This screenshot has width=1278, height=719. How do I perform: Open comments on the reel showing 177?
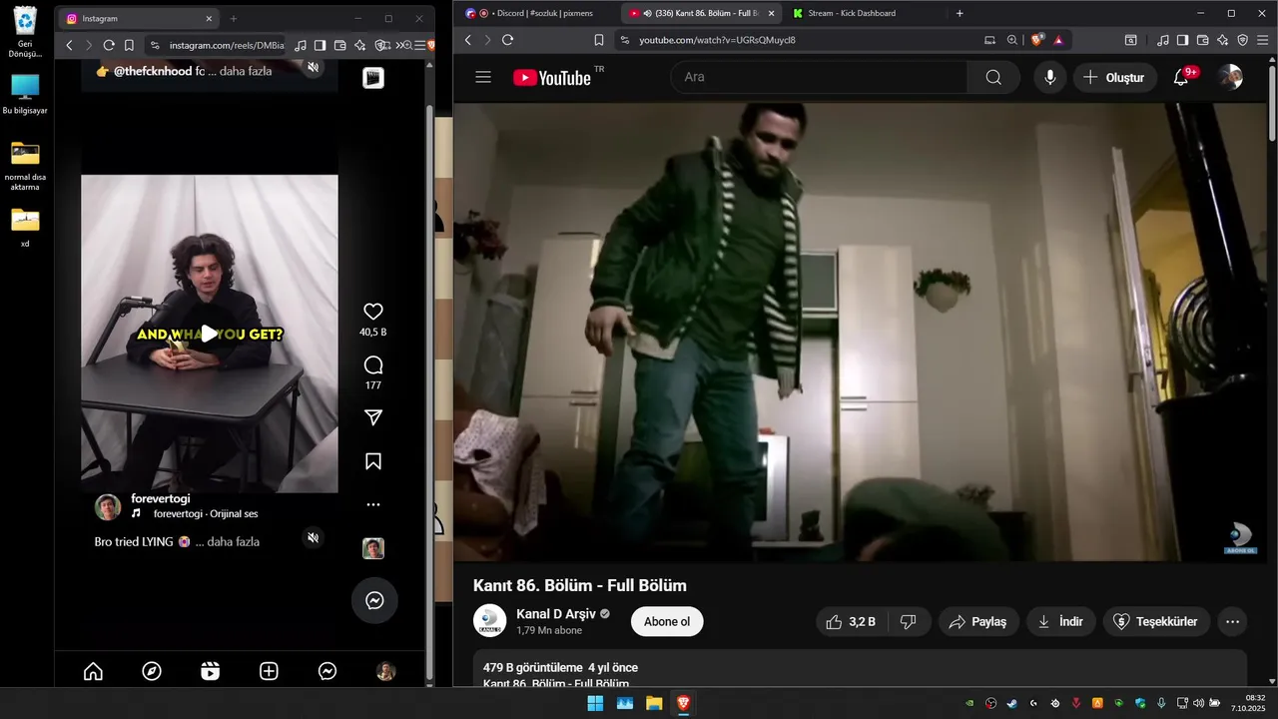pos(373,364)
